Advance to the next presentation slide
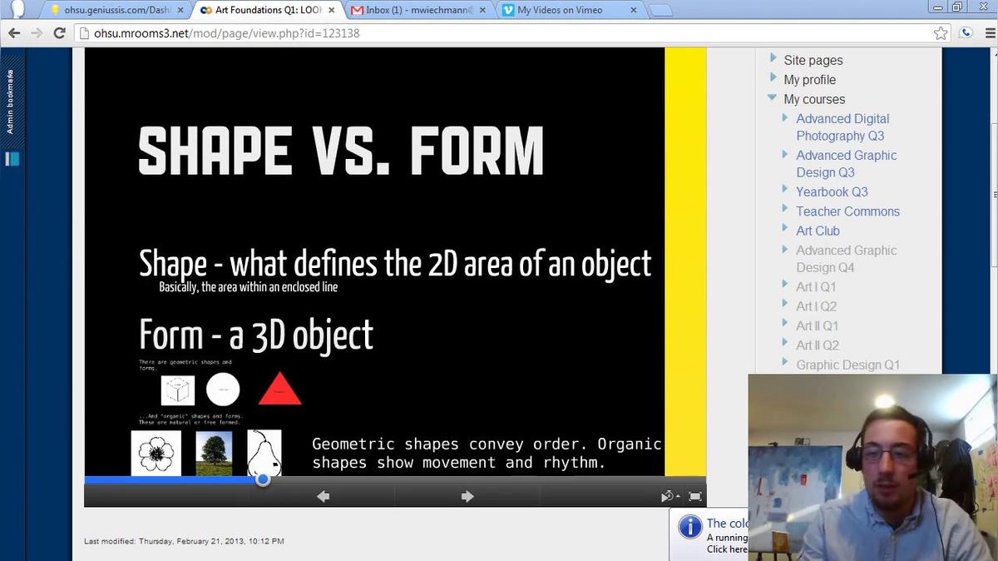998x561 pixels. point(467,496)
